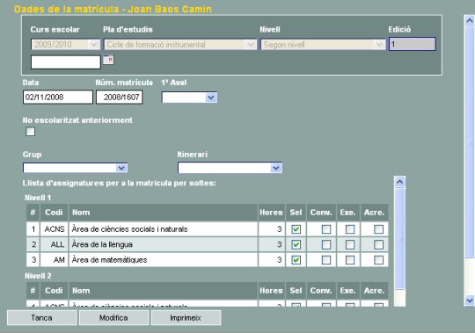
Task: Toggle Sel checkbox for Àrea de matemàtiques
Action: point(296,260)
